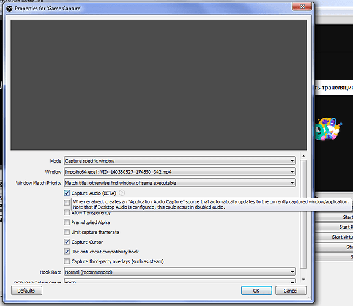
Task: Click the gray capture preview area
Action: point(158,84)
